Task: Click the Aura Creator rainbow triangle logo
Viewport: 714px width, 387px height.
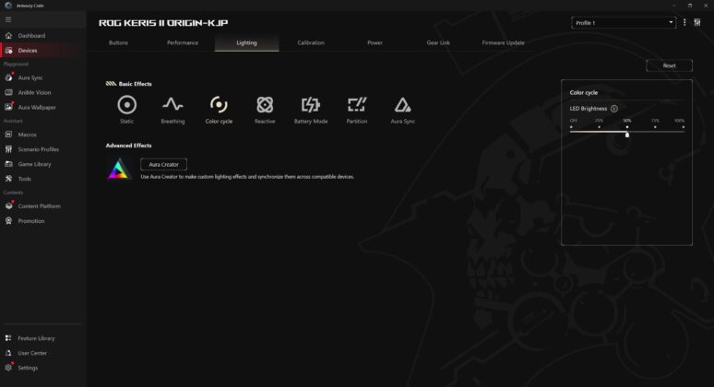Action: pos(119,169)
